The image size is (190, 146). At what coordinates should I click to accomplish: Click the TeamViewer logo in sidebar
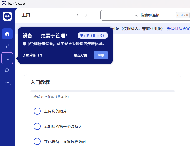point(7,16)
